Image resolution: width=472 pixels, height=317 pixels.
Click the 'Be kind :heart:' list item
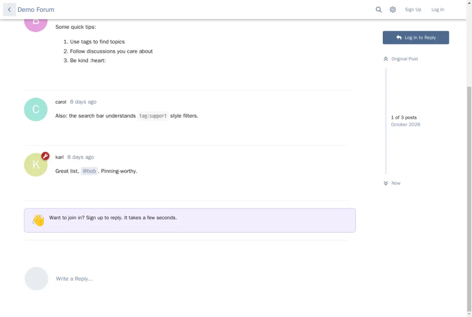point(88,60)
